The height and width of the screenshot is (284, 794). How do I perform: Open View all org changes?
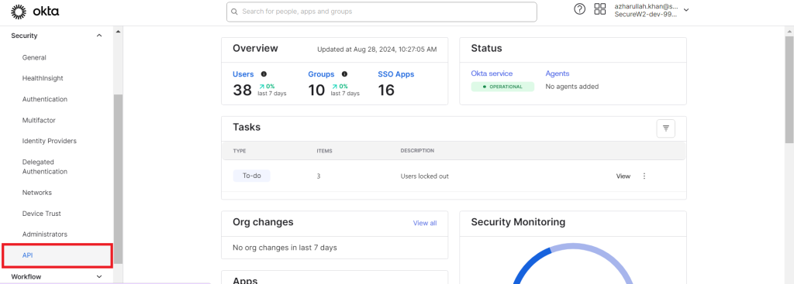[x=425, y=223]
